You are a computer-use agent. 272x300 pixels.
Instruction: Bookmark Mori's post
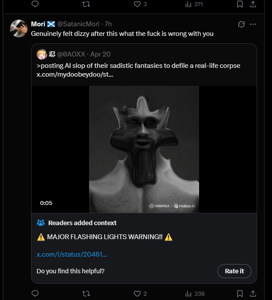(x=240, y=293)
